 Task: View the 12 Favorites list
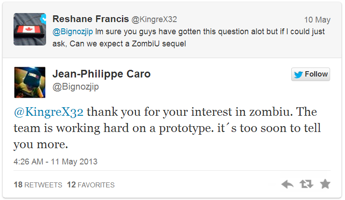91,185
